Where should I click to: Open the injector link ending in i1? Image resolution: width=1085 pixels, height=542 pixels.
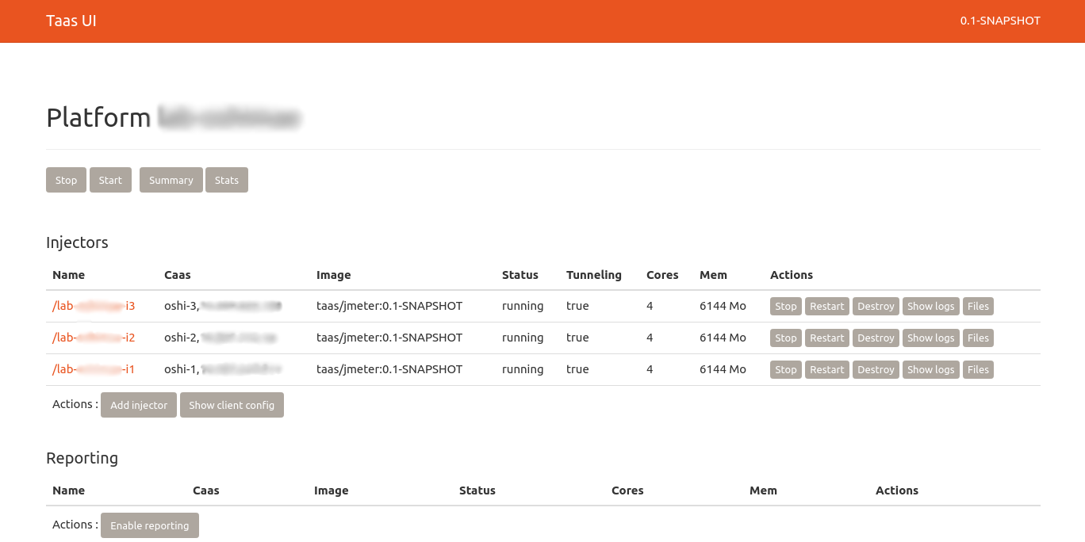click(94, 369)
